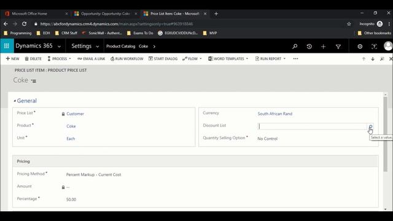The image size is (393, 221).
Task: Click the scrollbar down arrow
Action: click(386, 209)
